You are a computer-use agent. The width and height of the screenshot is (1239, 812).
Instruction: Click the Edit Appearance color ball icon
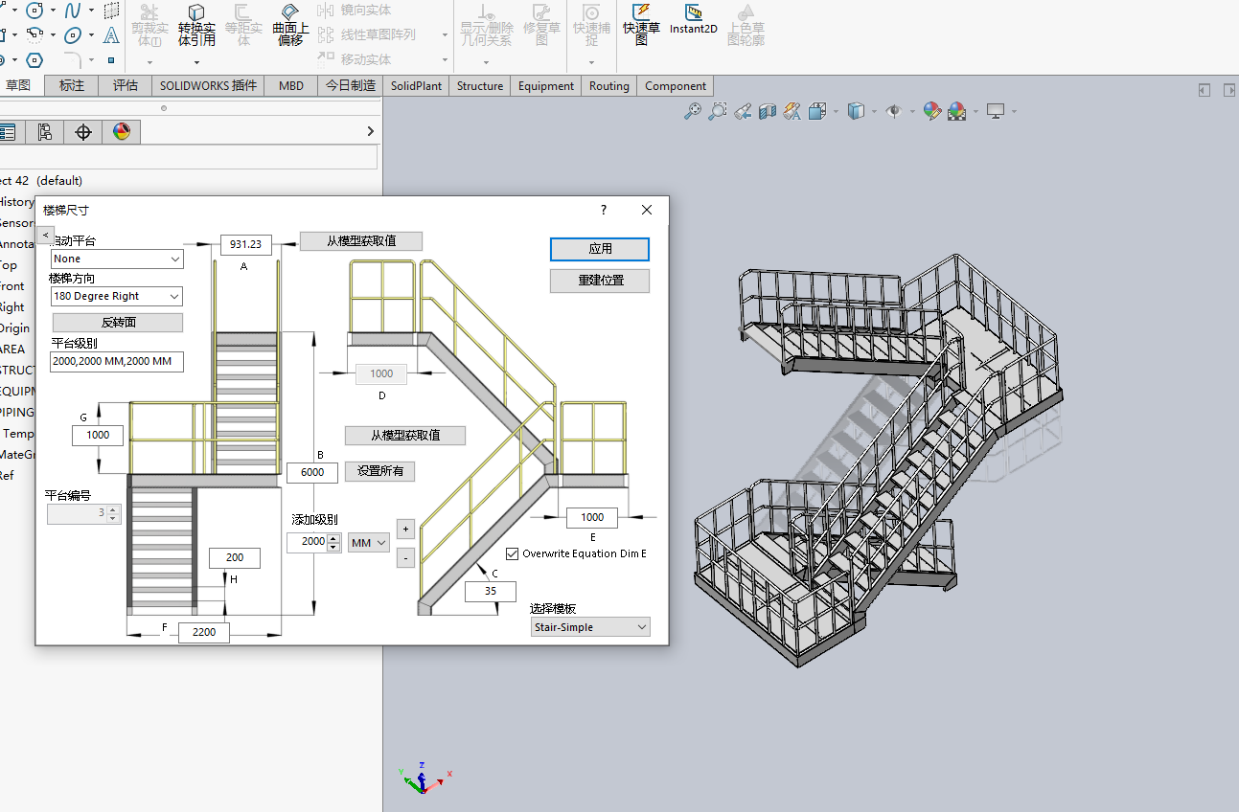(931, 112)
